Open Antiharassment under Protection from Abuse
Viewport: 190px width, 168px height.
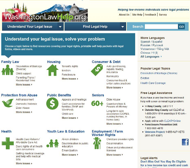pos(25,99)
